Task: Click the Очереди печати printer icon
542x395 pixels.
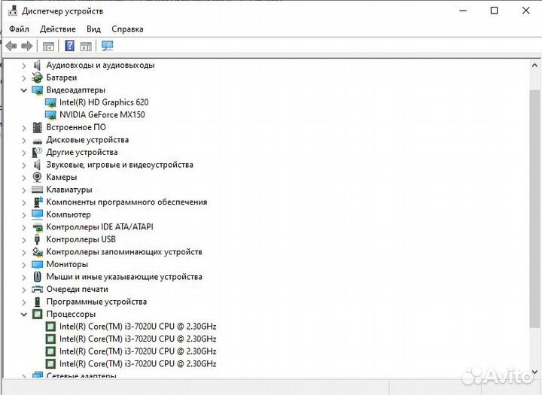Action: tap(37, 289)
